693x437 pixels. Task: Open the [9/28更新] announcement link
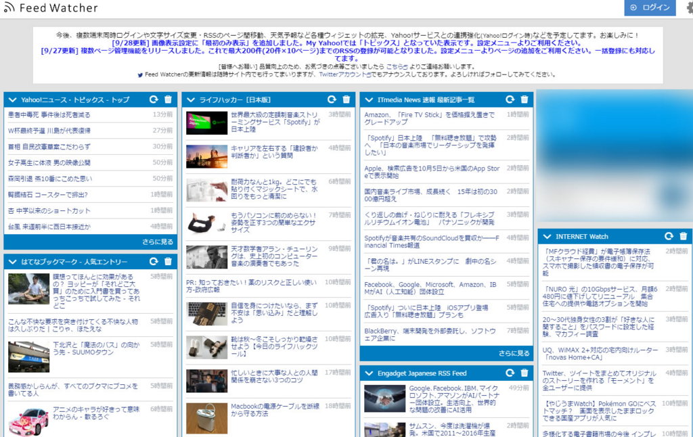point(346,43)
